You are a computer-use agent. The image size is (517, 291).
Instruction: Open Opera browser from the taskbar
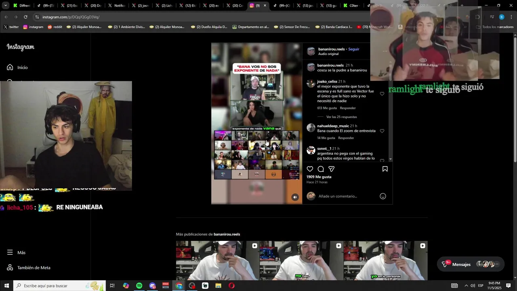pyautogui.click(x=231, y=286)
